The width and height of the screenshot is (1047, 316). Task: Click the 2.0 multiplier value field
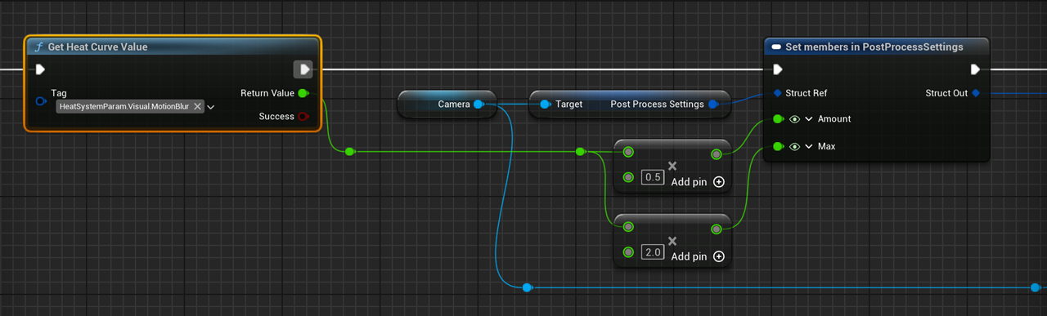coord(653,252)
